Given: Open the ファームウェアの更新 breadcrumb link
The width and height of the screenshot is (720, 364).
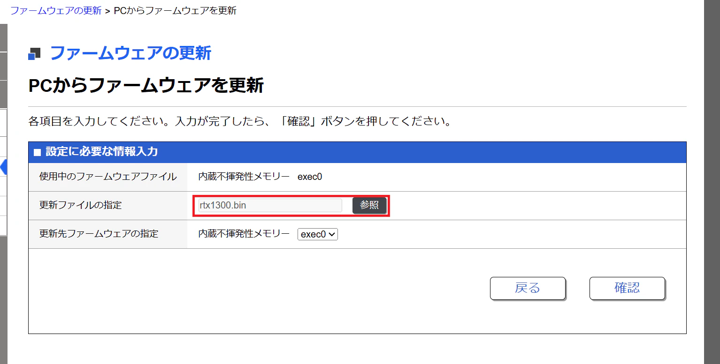Looking at the screenshot, I should 56,11.
